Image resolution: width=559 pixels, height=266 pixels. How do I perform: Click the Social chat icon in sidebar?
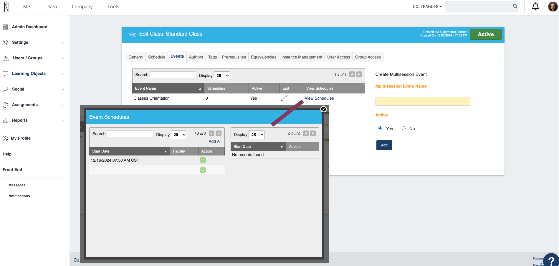5,89
